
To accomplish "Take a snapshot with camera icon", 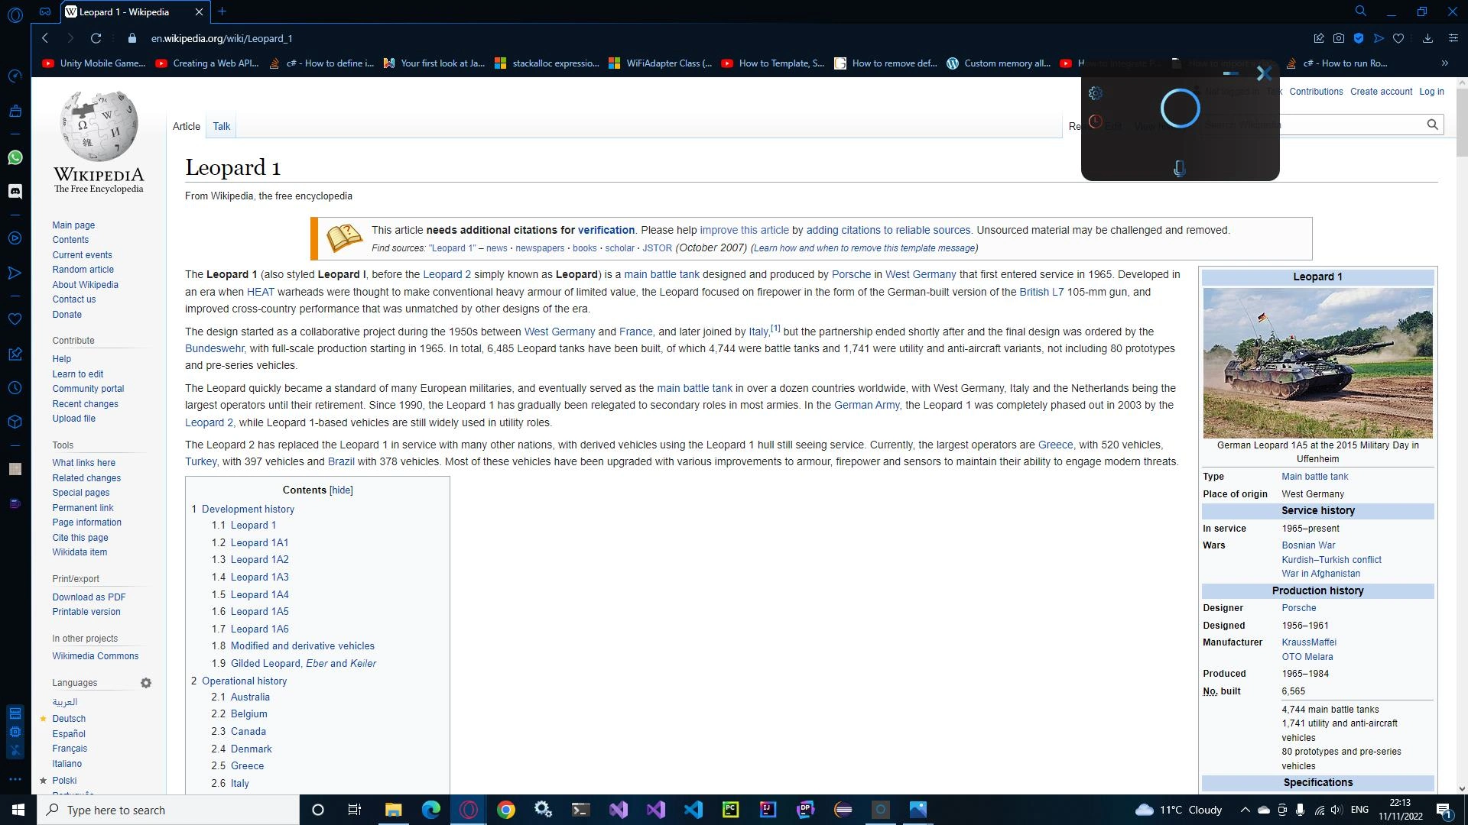I will 1339,38.
